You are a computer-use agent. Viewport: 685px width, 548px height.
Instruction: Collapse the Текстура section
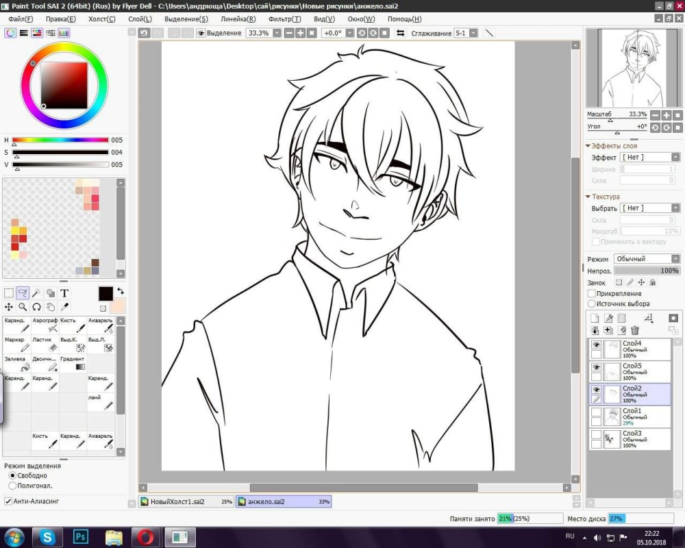pos(588,197)
